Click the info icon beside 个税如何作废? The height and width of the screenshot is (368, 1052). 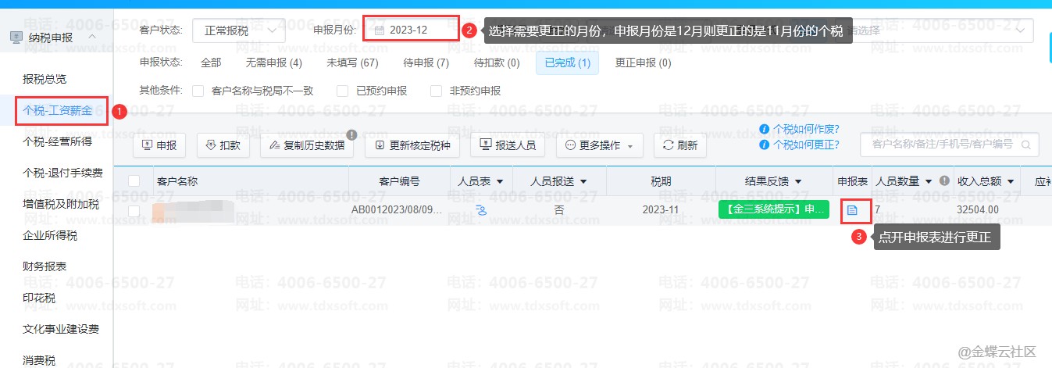tap(765, 129)
